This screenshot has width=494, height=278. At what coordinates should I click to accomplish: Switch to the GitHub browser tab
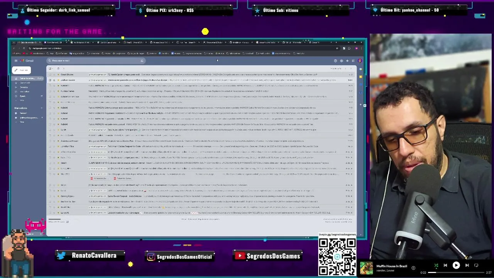[x=294, y=42]
